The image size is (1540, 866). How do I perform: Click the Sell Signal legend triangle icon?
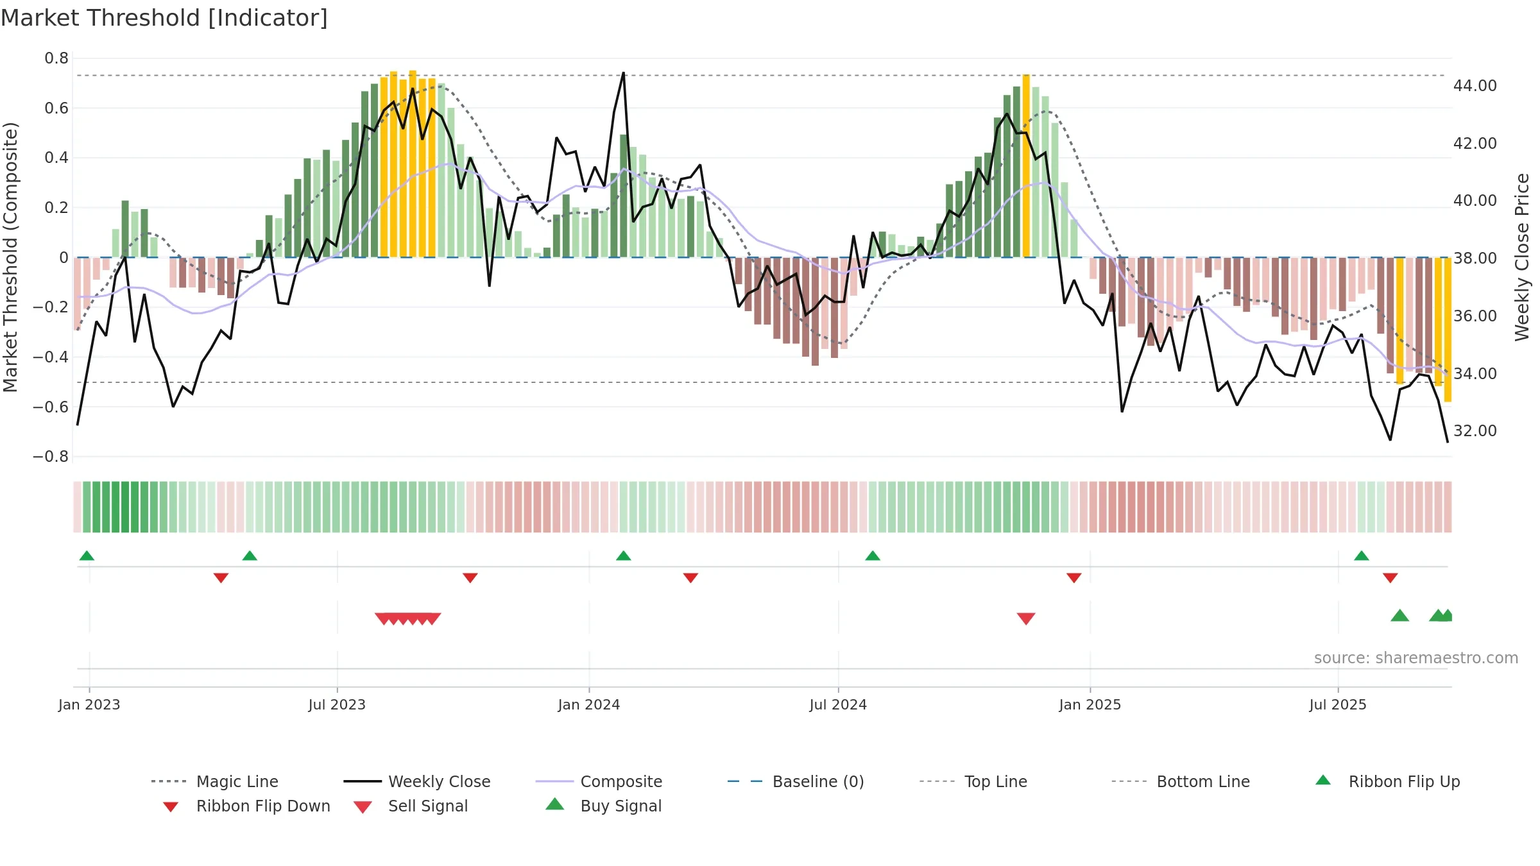pyautogui.click(x=363, y=807)
